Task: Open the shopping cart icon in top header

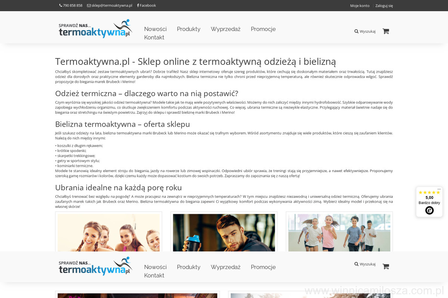Action: (x=386, y=31)
